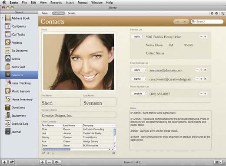Open the Other Contacts table view icon

113,153
